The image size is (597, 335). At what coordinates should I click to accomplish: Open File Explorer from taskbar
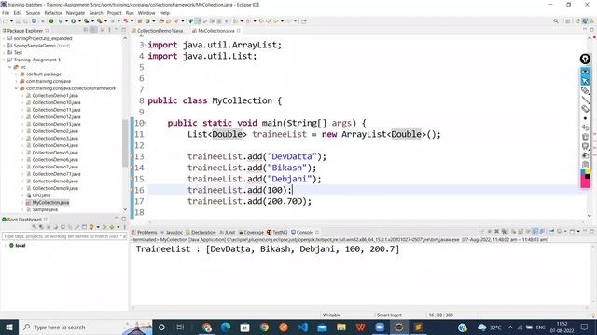tap(341, 327)
